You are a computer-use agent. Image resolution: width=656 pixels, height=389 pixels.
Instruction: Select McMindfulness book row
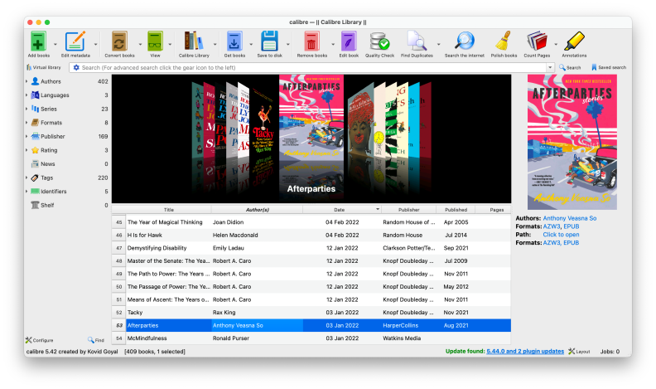(x=311, y=338)
